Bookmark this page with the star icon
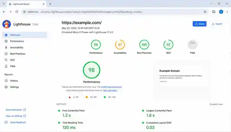Viewport: 231px width, 132px height. tap(205, 12)
